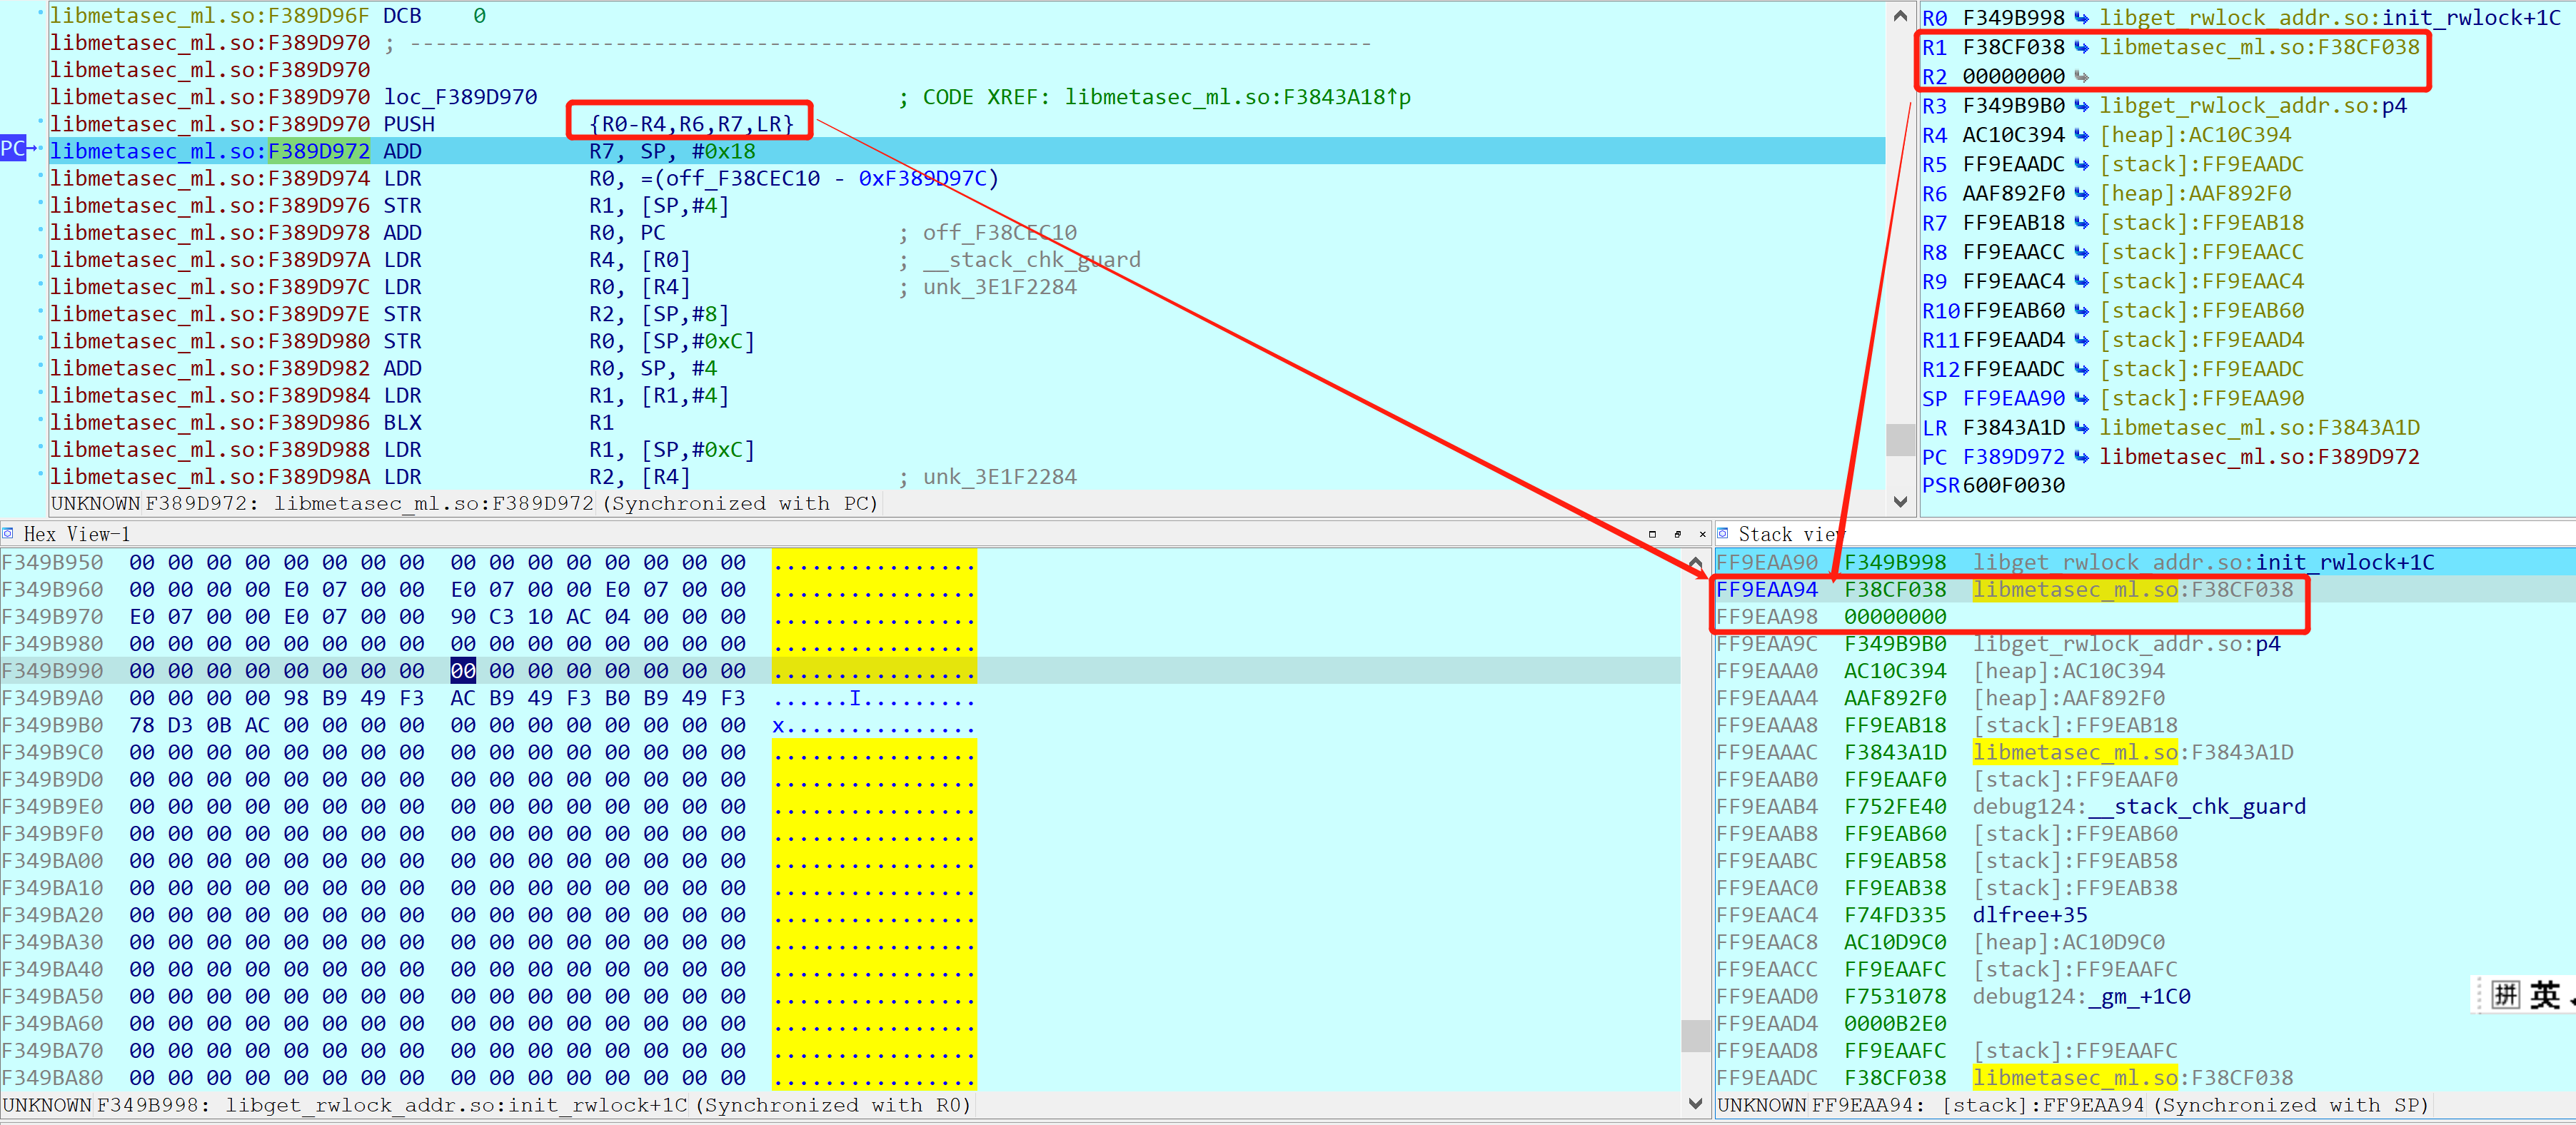2576x1125 pixels.
Task: Click PC register value F389D972
Action: (2013, 457)
